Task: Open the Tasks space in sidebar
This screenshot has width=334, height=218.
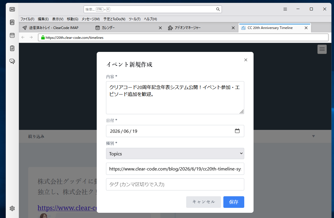Action: [12, 48]
